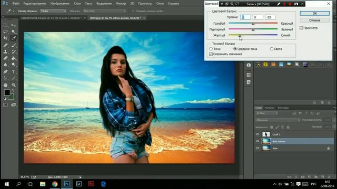Select the Rectangular Marquee tool
Image resolution: width=337 pixels, height=189 pixels.
click(5, 25)
